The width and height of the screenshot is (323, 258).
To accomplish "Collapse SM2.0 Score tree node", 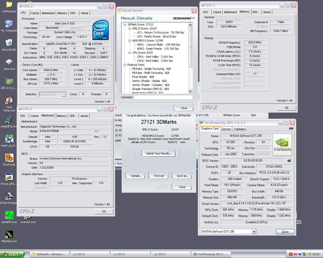I will (x=129, y=28).
